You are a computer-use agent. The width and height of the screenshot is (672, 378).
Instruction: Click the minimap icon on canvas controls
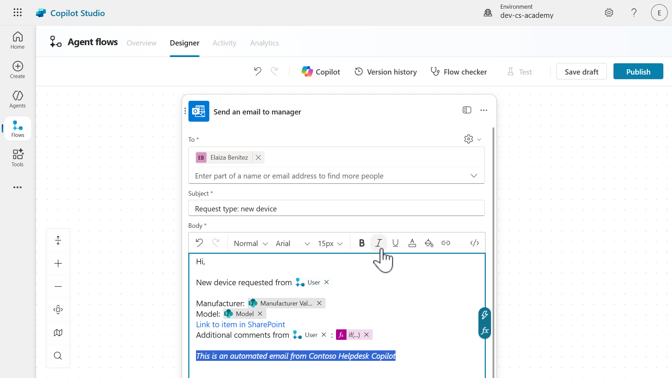tap(58, 333)
